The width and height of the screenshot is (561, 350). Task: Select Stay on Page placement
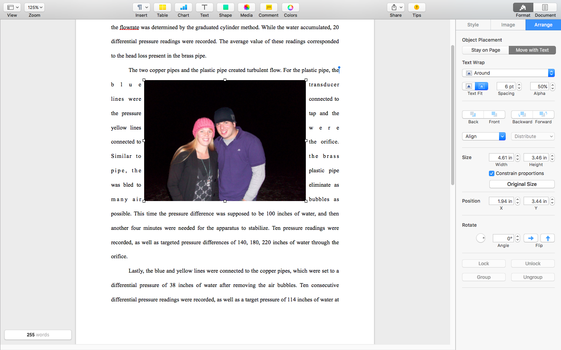pyautogui.click(x=485, y=50)
